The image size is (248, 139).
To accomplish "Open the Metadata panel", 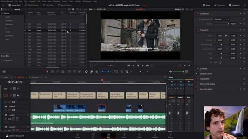I will pyautogui.click(x=220, y=5).
